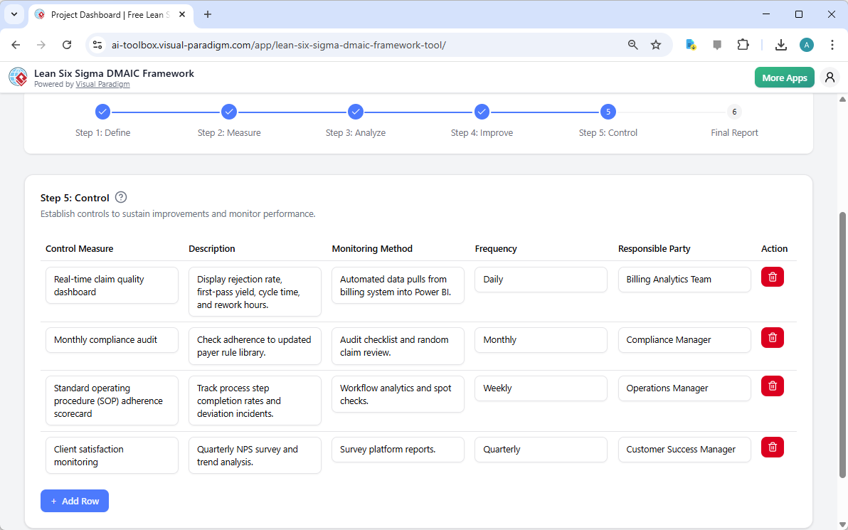The width and height of the screenshot is (848, 530).
Task: Click the Add Row button
Action: (x=74, y=500)
